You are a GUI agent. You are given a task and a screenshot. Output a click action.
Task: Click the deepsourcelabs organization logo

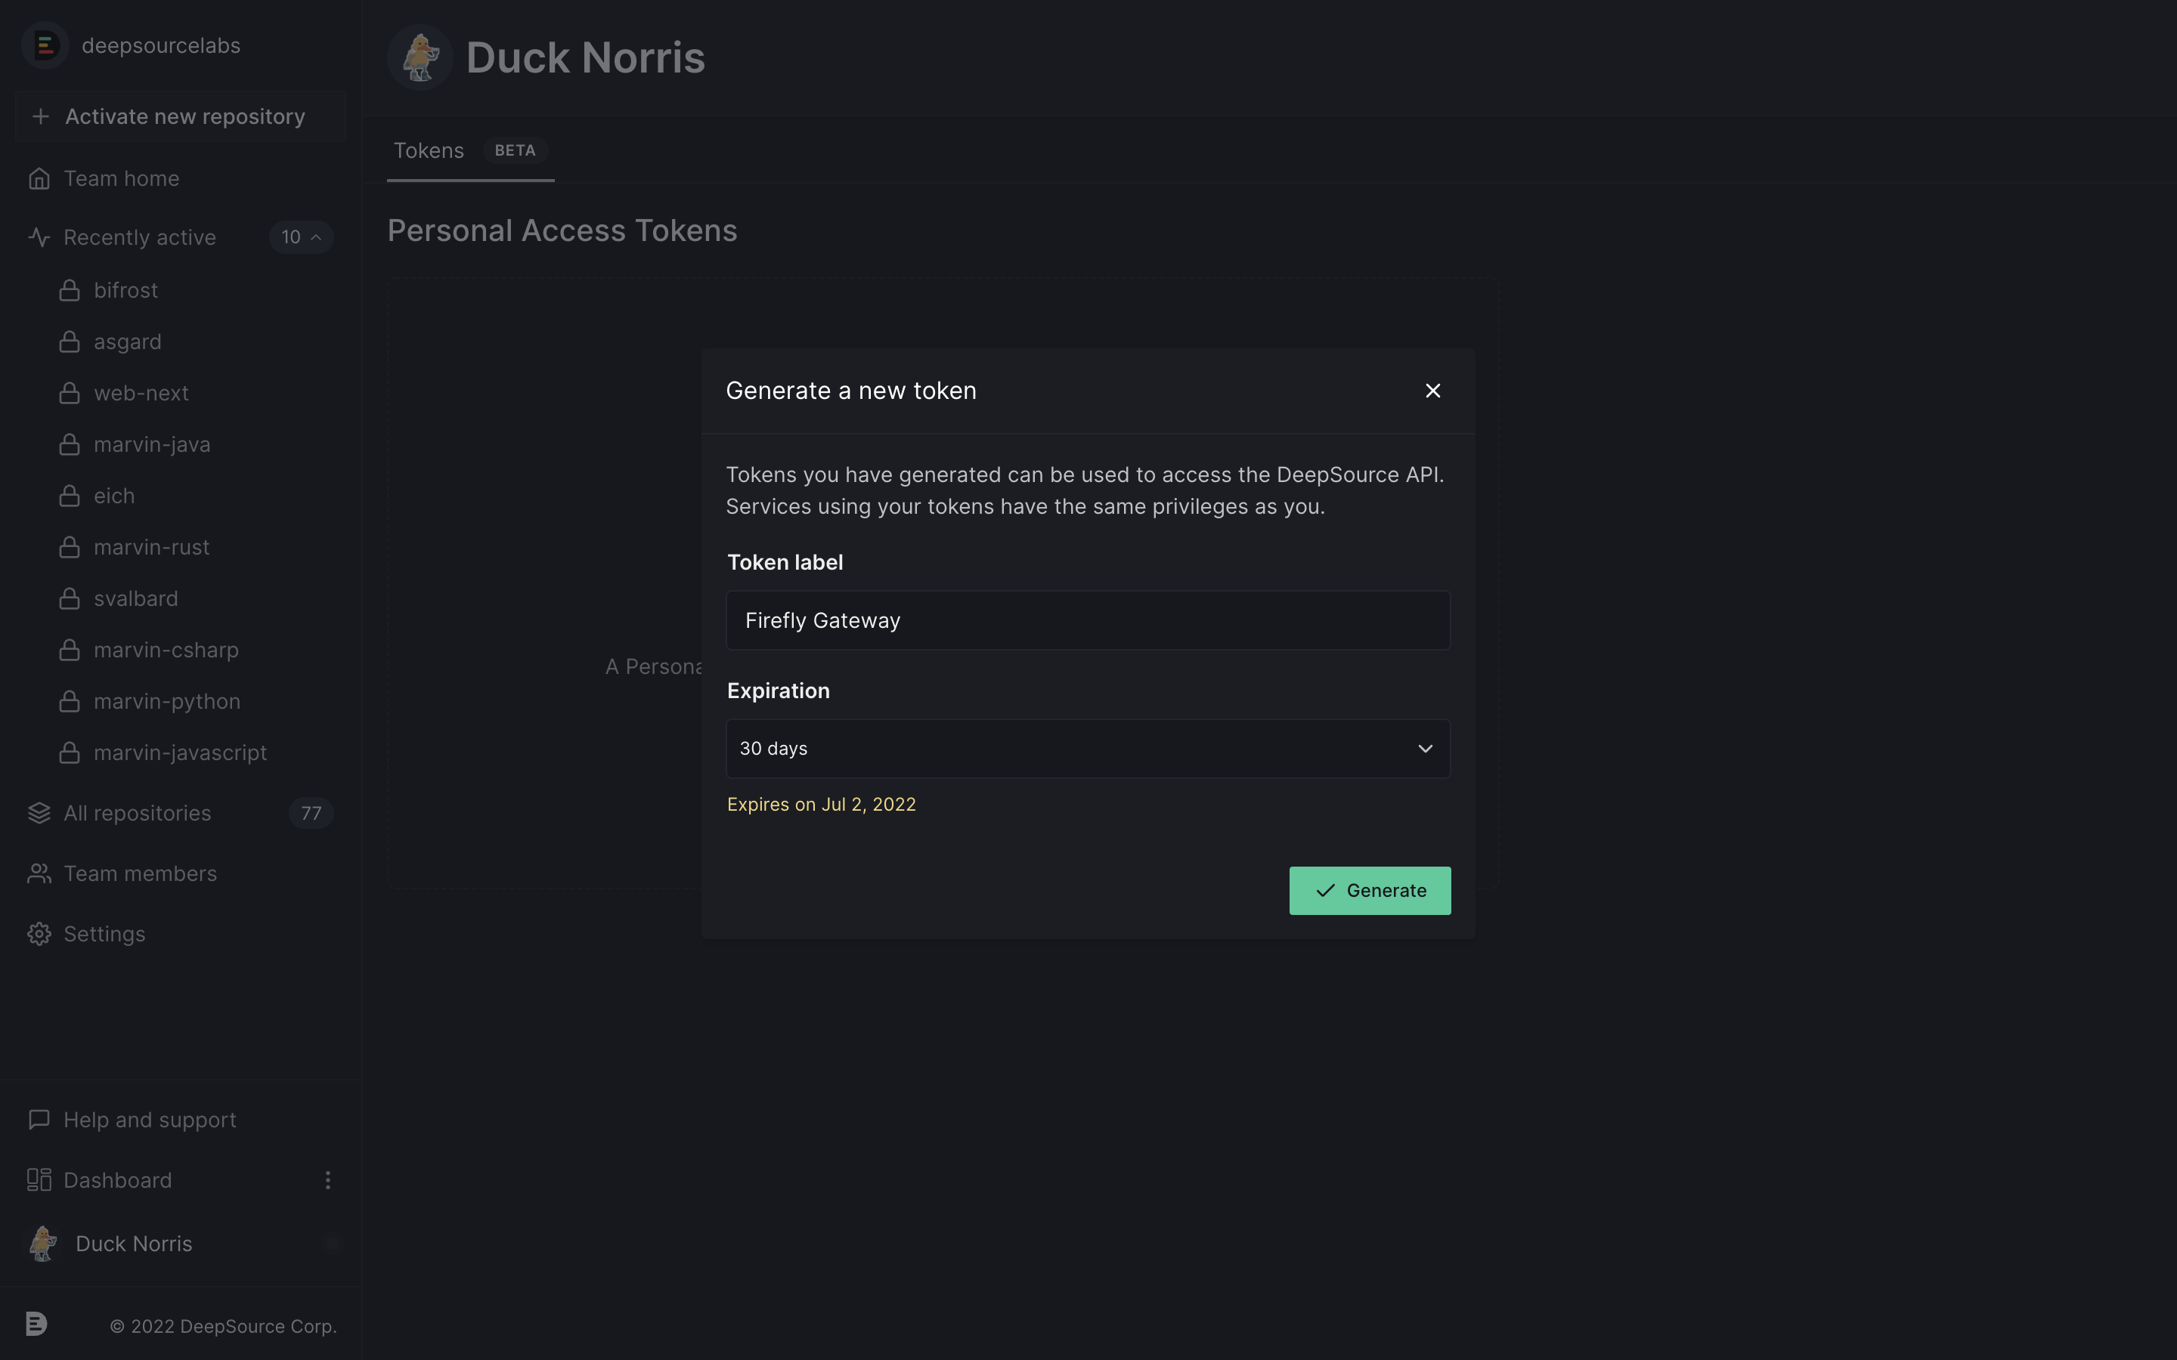[44, 45]
